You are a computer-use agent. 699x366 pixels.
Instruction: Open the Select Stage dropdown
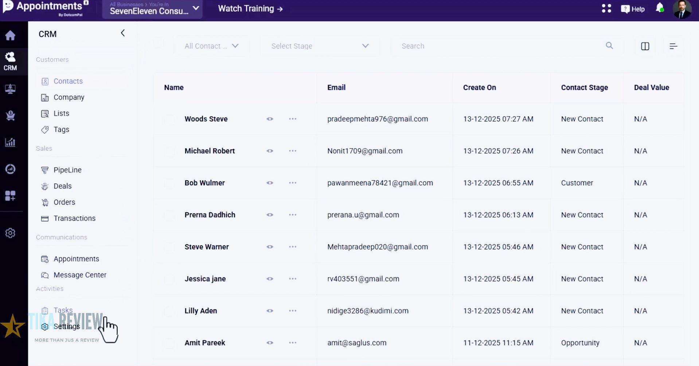320,46
